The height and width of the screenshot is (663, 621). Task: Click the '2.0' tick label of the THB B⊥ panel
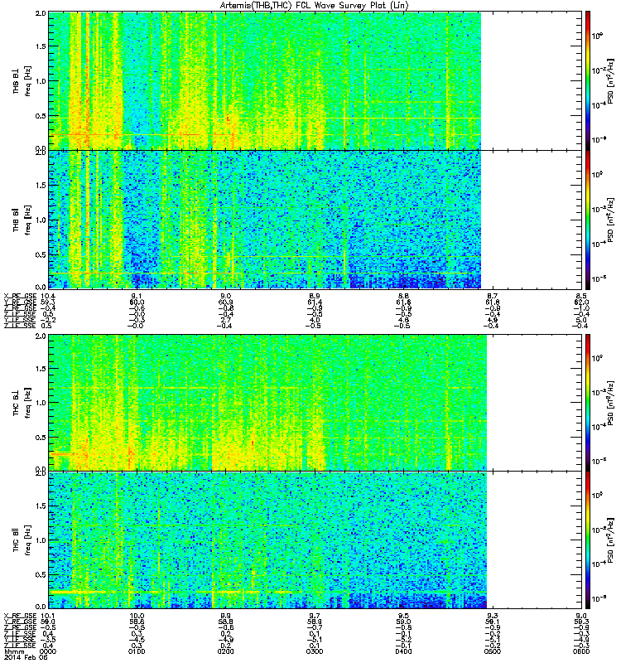point(41,13)
